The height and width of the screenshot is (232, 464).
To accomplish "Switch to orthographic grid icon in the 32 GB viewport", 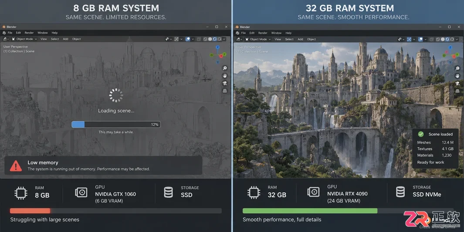I will (x=457, y=91).
